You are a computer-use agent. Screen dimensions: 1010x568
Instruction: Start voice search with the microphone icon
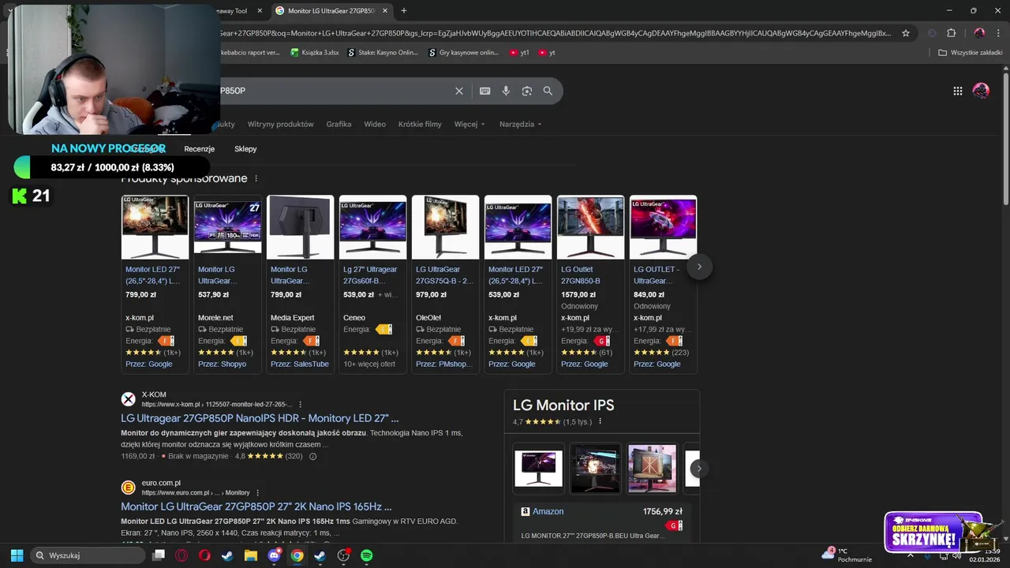(x=506, y=91)
